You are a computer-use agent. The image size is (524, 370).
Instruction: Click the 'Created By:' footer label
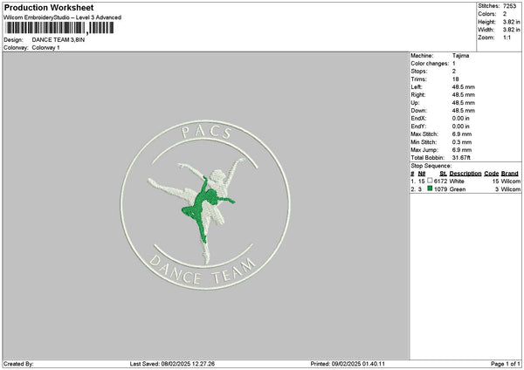(x=18, y=364)
